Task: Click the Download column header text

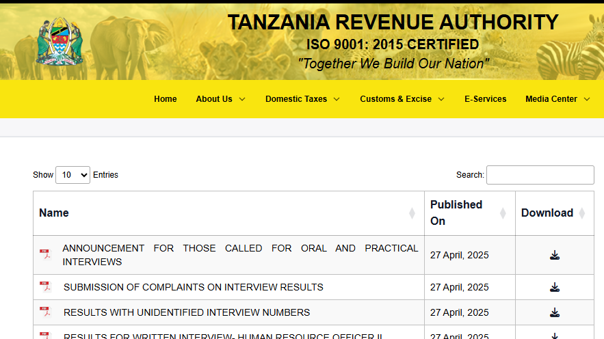Action: [547, 213]
